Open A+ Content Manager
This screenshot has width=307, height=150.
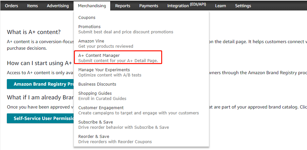point(99,56)
